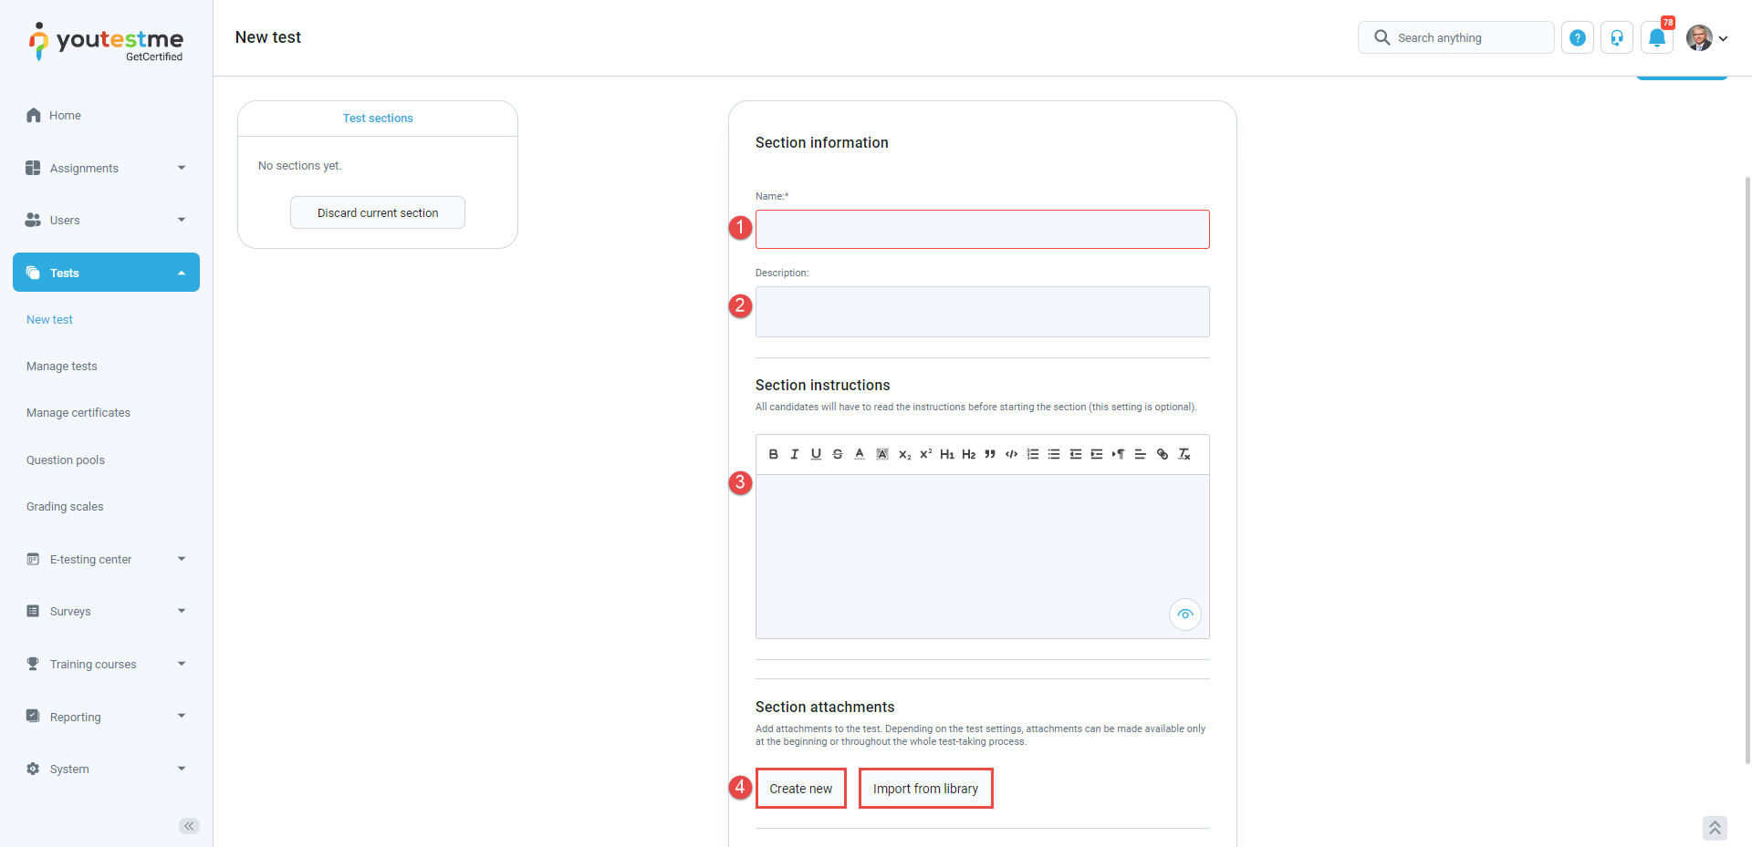This screenshot has width=1752, height=847.
Task: Open the user profile dropdown
Action: (1706, 37)
